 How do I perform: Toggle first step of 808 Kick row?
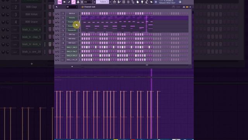82,14
